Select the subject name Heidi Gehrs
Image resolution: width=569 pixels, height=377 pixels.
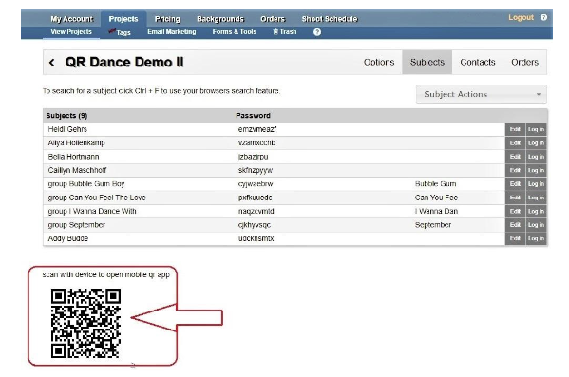pyautogui.click(x=67, y=129)
